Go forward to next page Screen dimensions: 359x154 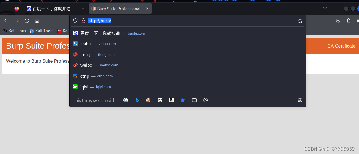tap(17, 21)
